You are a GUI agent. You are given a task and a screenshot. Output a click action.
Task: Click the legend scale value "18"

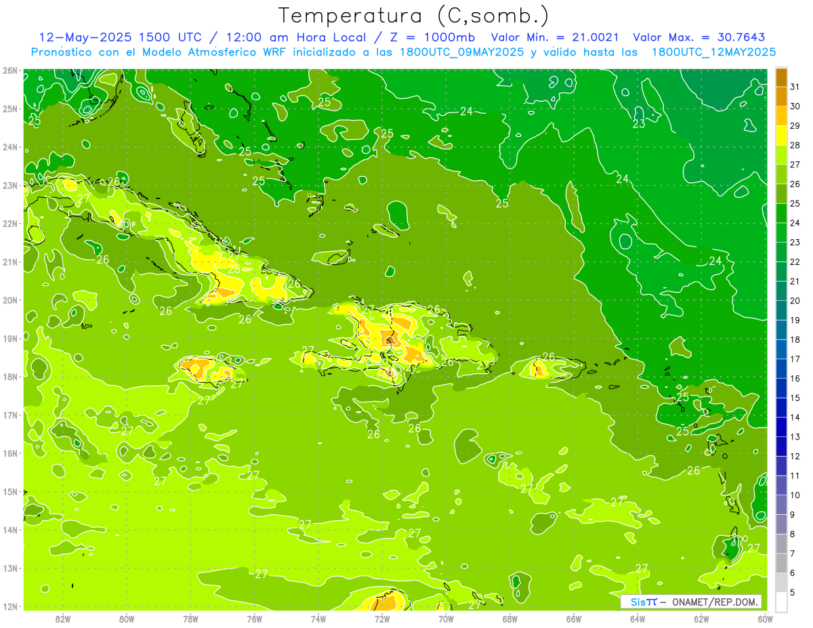[x=795, y=339]
